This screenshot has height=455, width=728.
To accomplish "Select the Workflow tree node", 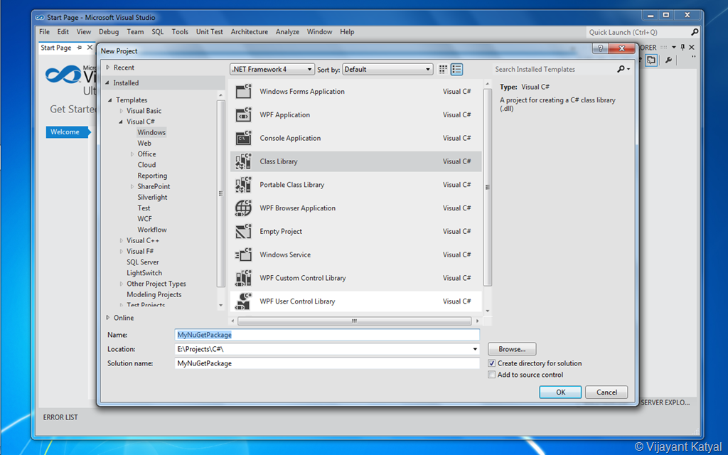I will pos(152,230).
